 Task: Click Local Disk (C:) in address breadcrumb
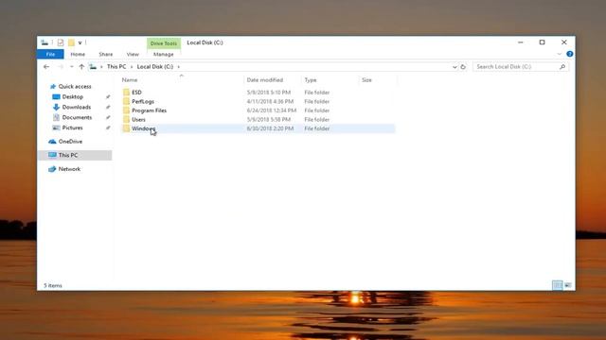point(155,67)
